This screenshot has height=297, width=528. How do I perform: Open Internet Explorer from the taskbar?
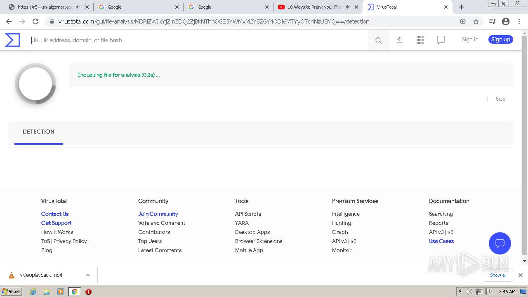coord(33,292)
